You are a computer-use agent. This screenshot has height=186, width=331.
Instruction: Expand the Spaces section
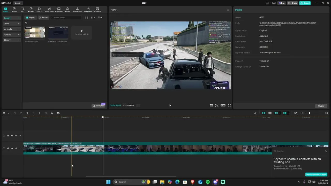[x=12, y=35]
